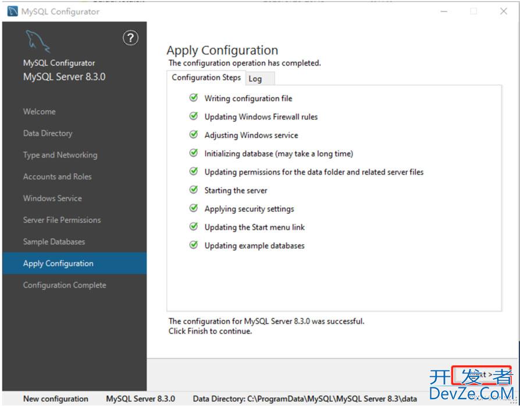Open help via the question mark icon
The image size is (520, 406).
tap(130, 38)
